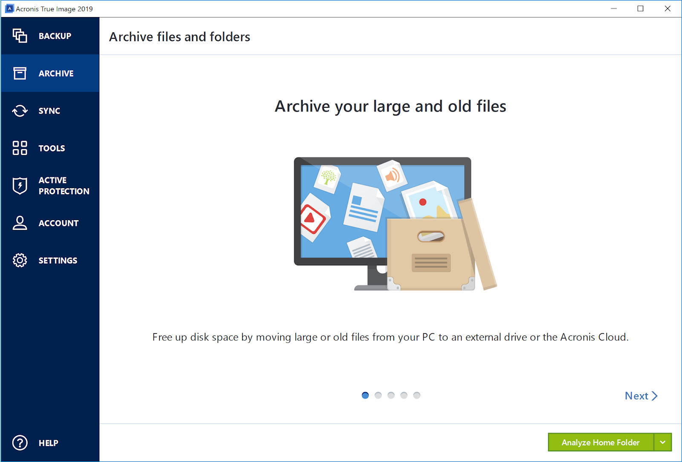682x462 pixels.
Task: Click the 'Free up disk space' description text
Action: pos(390,337)
